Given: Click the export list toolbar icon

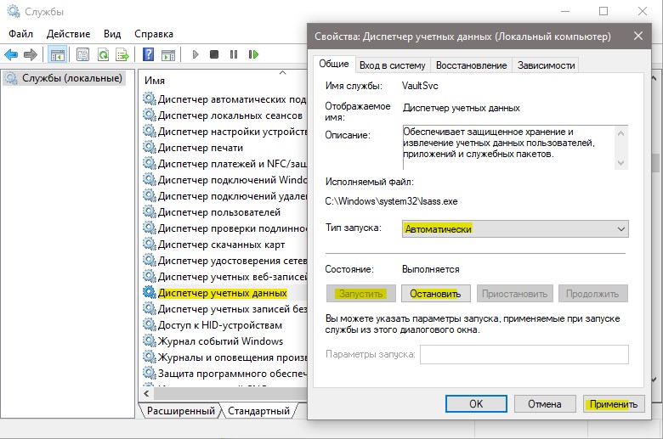Looking at the screenshot, I should tap(122, 54).
